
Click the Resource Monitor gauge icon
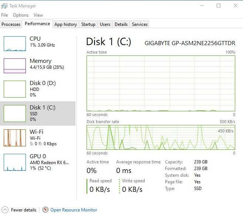[x=45, y=210]
